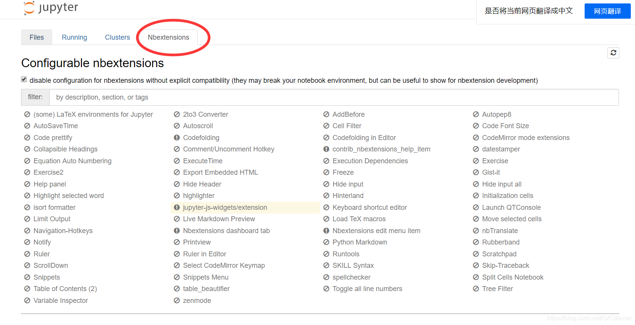Click the warning icon beside Nbextensions edit menu item
The width and height of the screenshot is (635, 325).
pyautogui.click(x=326, y=231)
